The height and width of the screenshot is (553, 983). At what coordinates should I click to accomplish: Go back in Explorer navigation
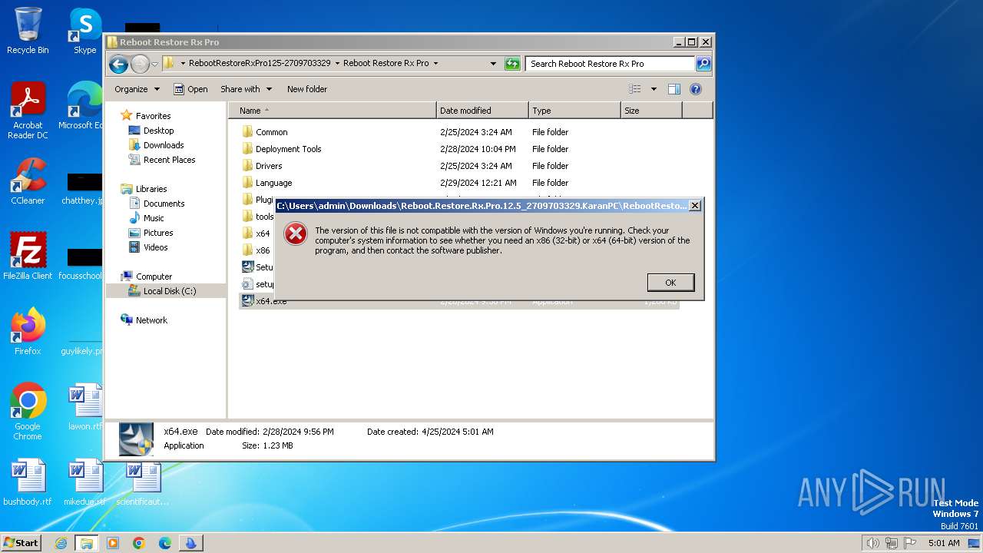[x=118, y=65]
